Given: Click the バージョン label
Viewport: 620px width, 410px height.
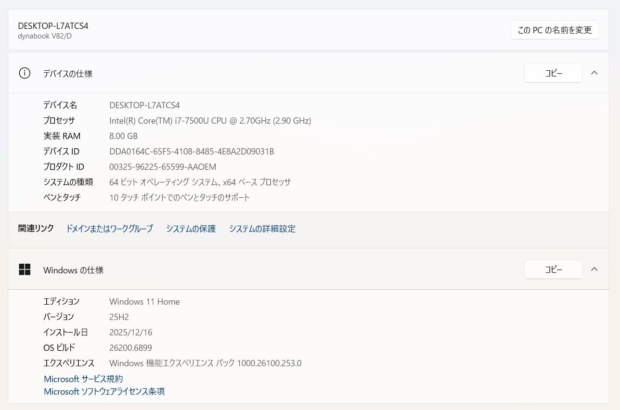Looking at the screenshot, I should click(x=59, y=317).
